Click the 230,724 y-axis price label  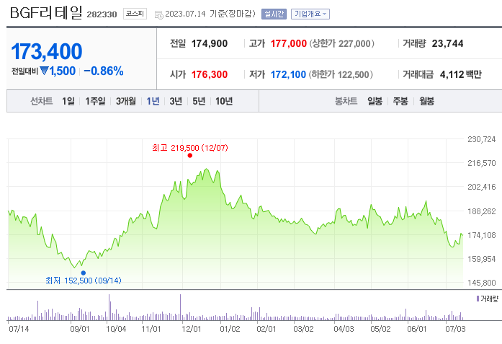coord(482,139)
